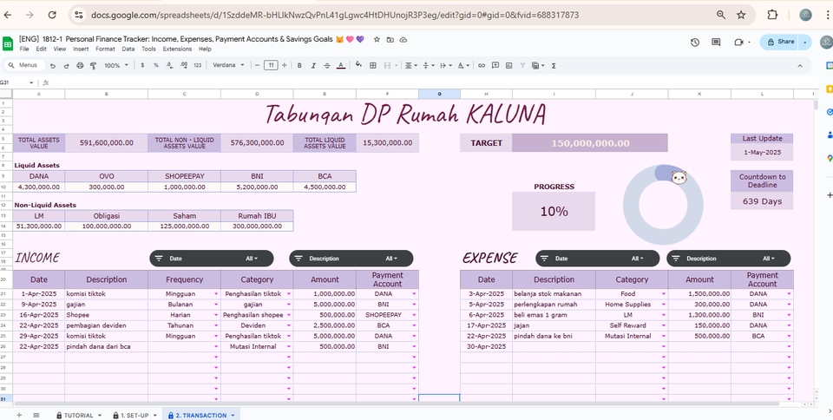Image resolution: width=833 pixels, height=420 pixels.
Task: Open the File menu
Action: [x=24, y=49]
